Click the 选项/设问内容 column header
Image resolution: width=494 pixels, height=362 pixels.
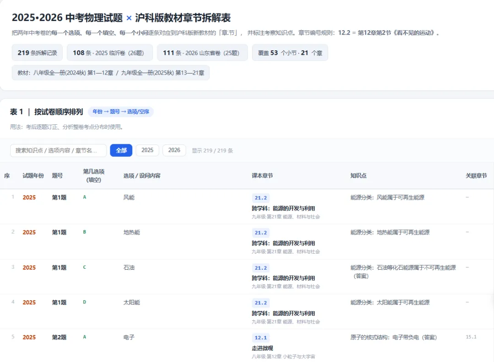point(142,176)
